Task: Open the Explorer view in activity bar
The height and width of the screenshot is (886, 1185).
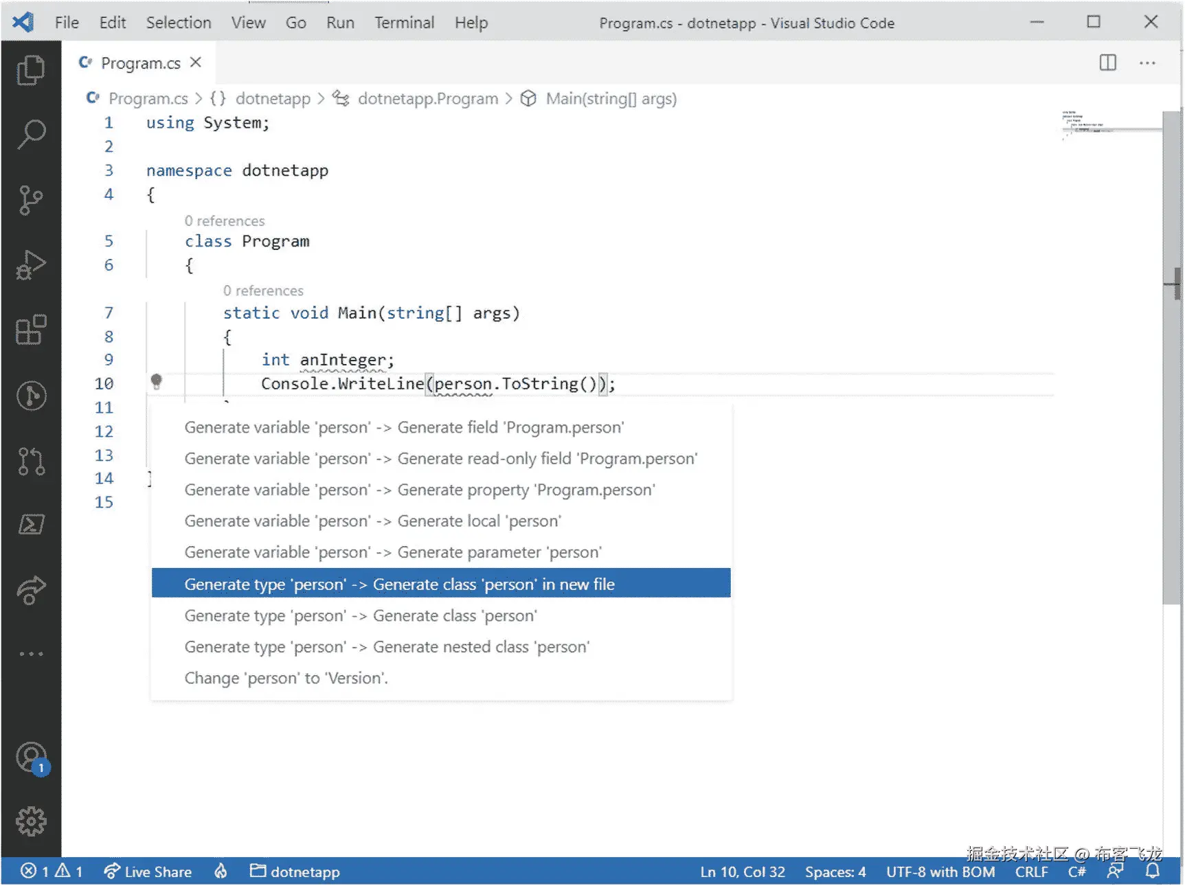Action: [31, 70]
